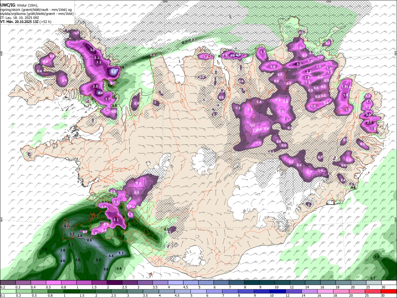Click the 4.0 snowfall value on the map

[x=100, y=93]
